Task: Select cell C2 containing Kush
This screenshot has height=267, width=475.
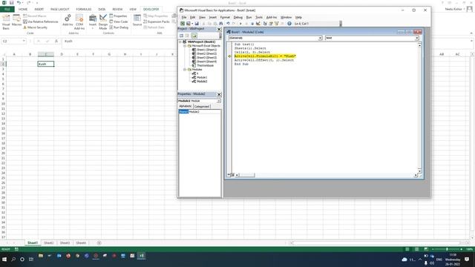Action: 46,64
